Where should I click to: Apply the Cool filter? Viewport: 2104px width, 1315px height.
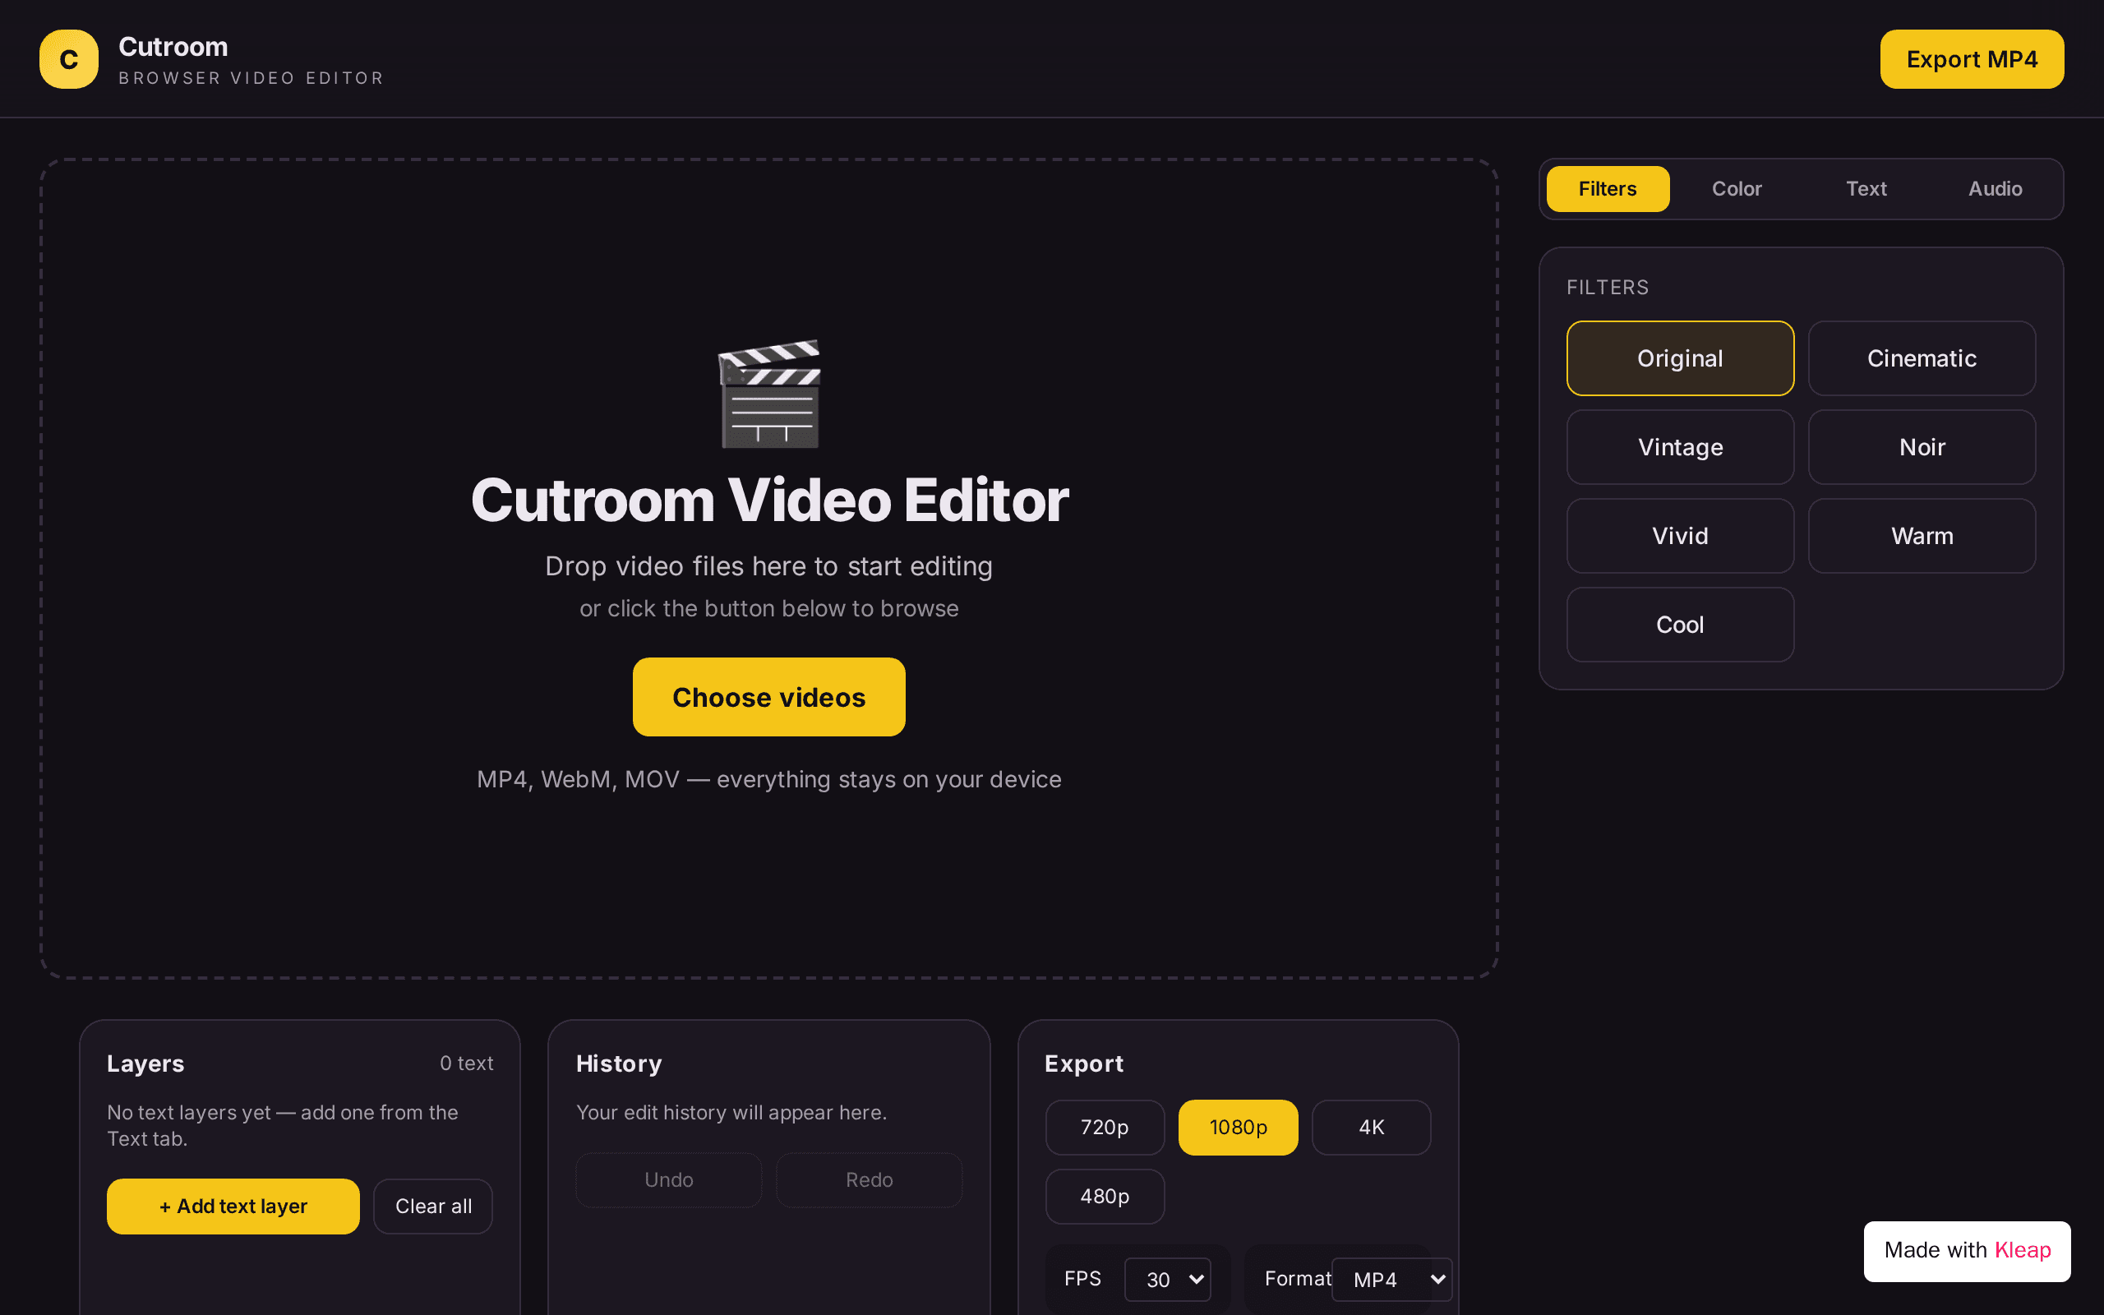[x=1680, y=625]
